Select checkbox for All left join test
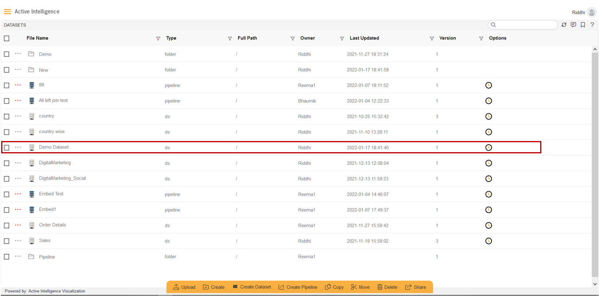 click(x=6, y=101)
